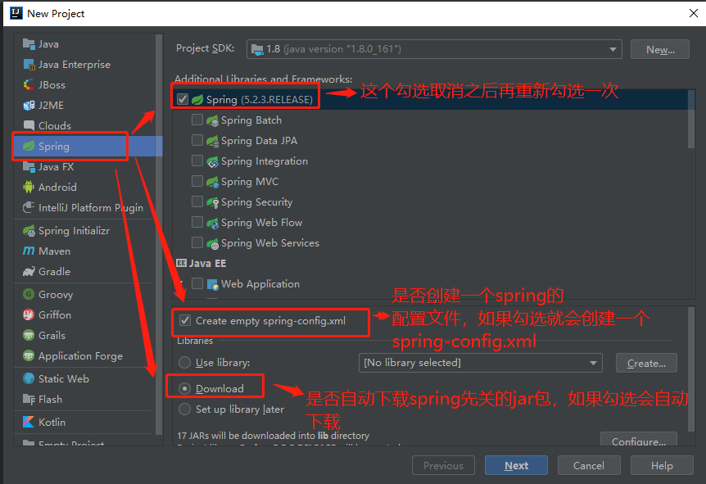Click the Cancel button

pos(589,465)
